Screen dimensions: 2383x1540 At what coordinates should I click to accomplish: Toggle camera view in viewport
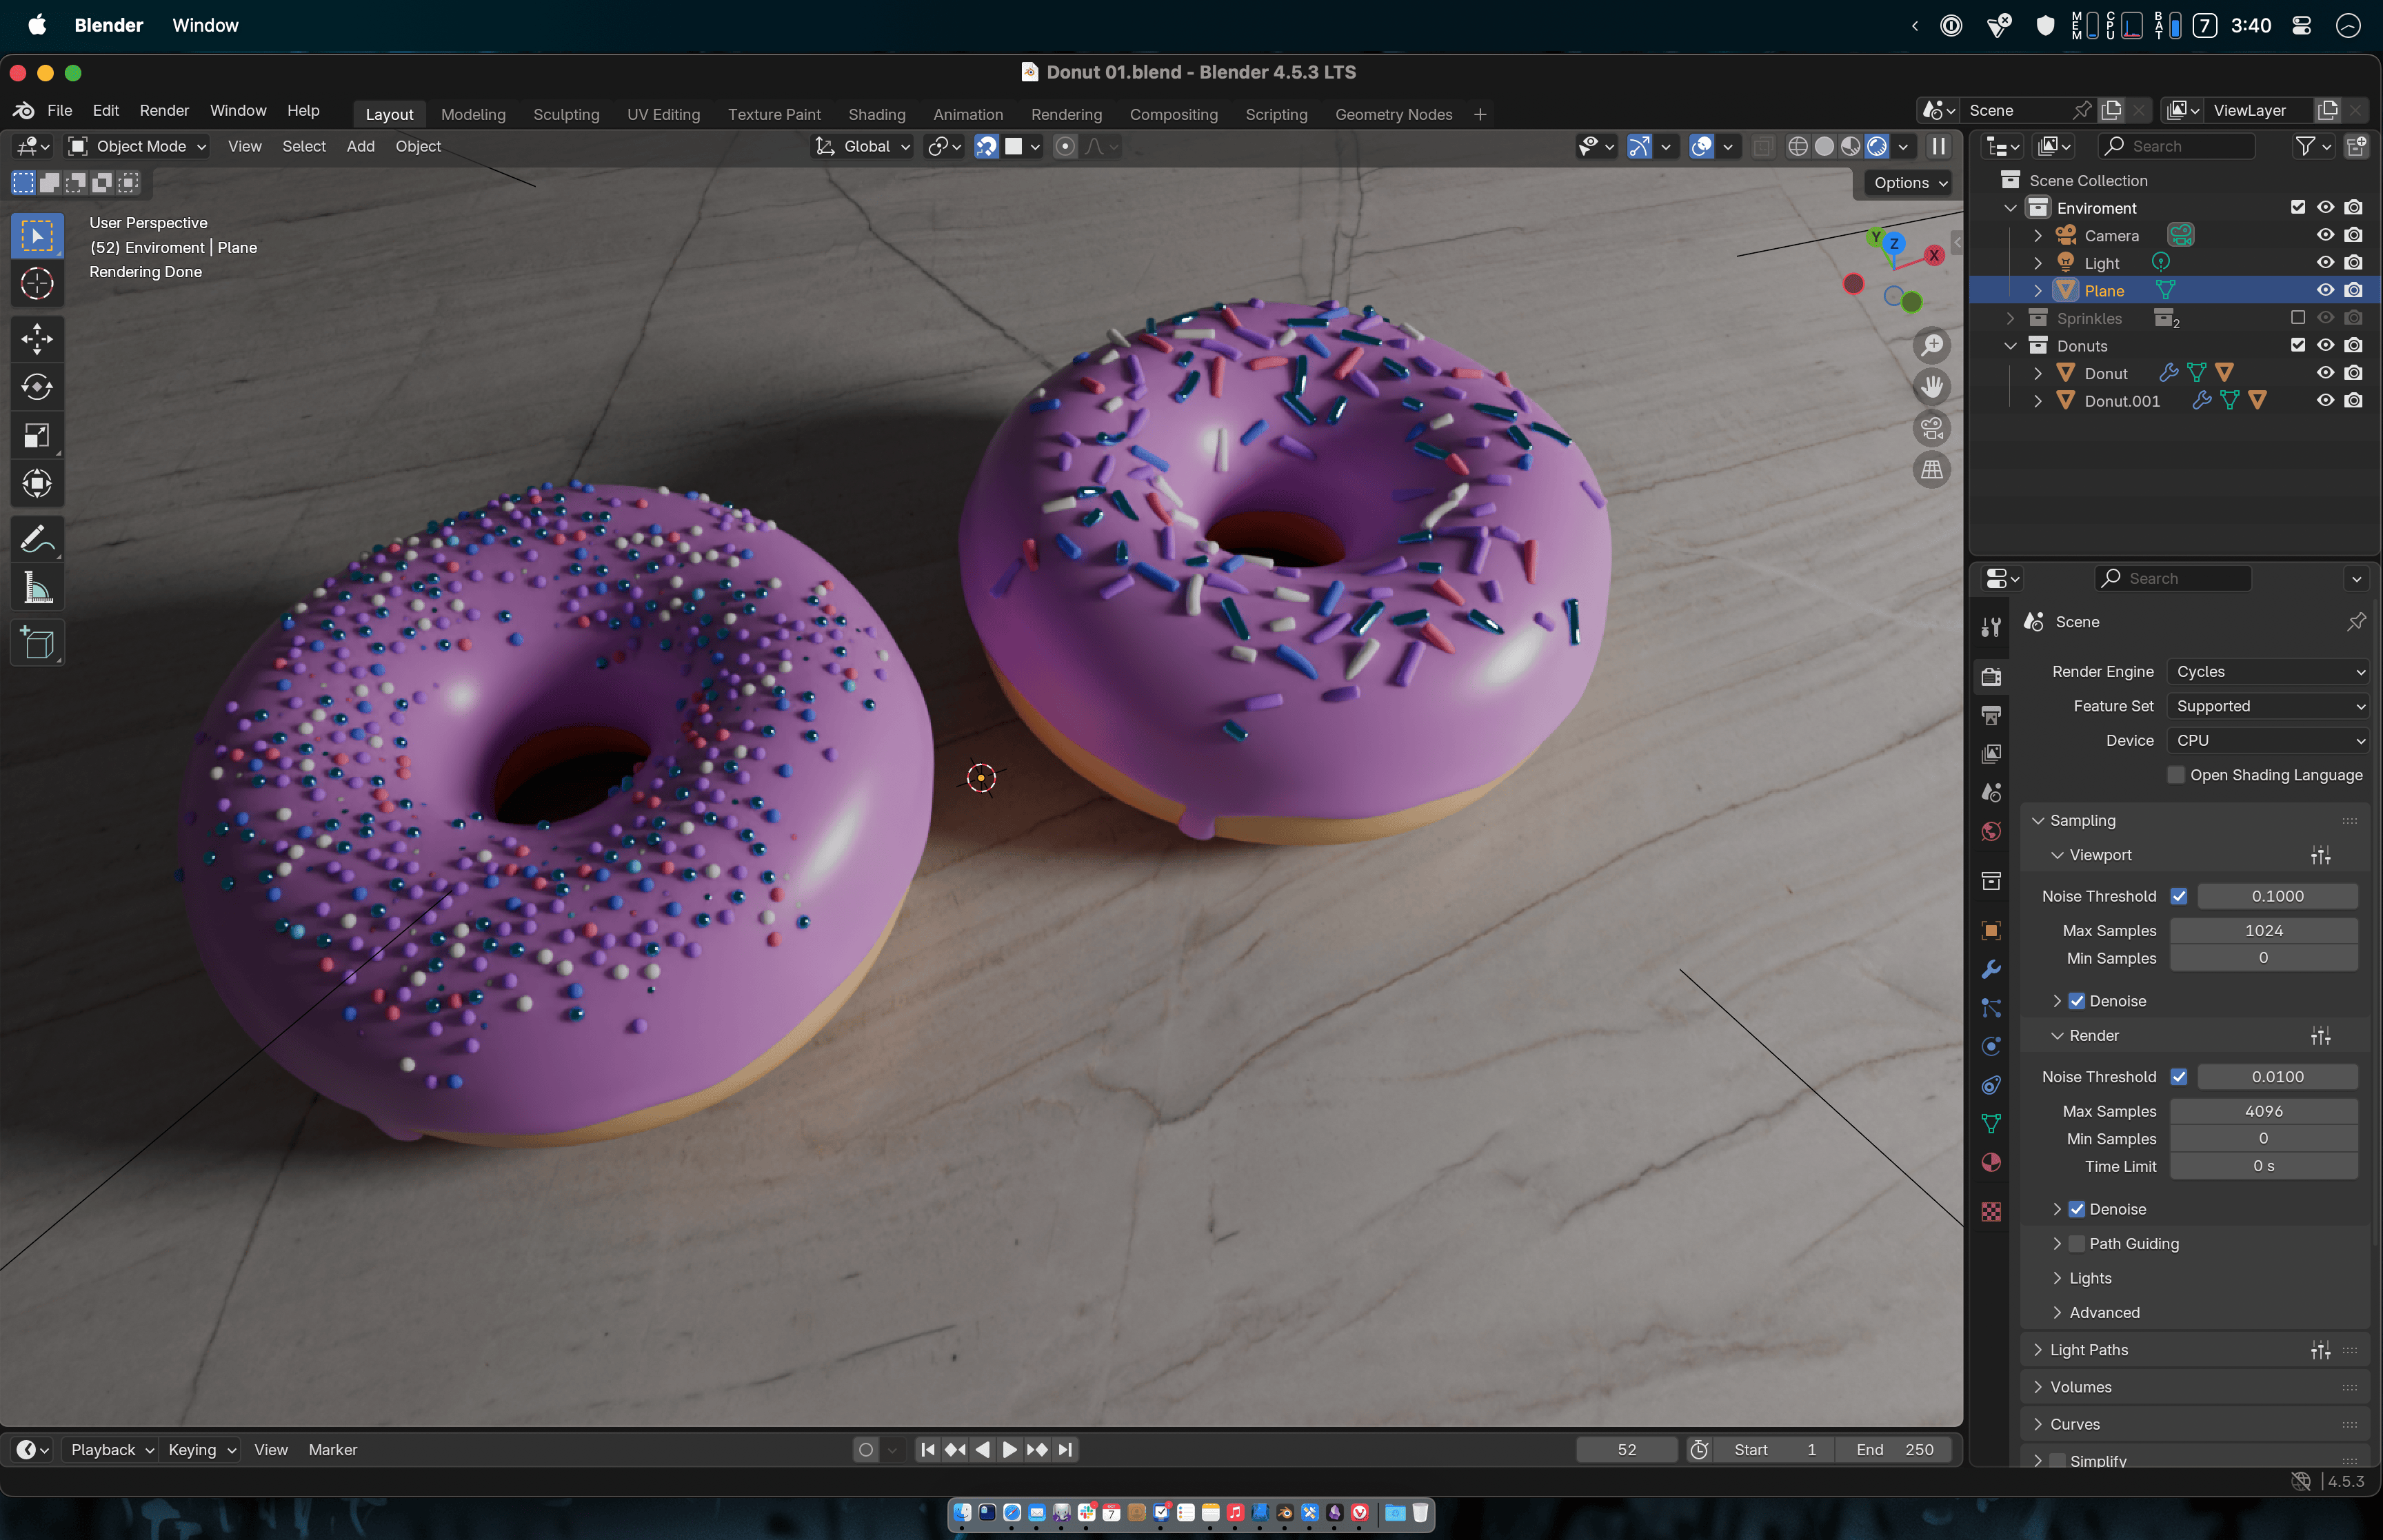[1931, 428]
